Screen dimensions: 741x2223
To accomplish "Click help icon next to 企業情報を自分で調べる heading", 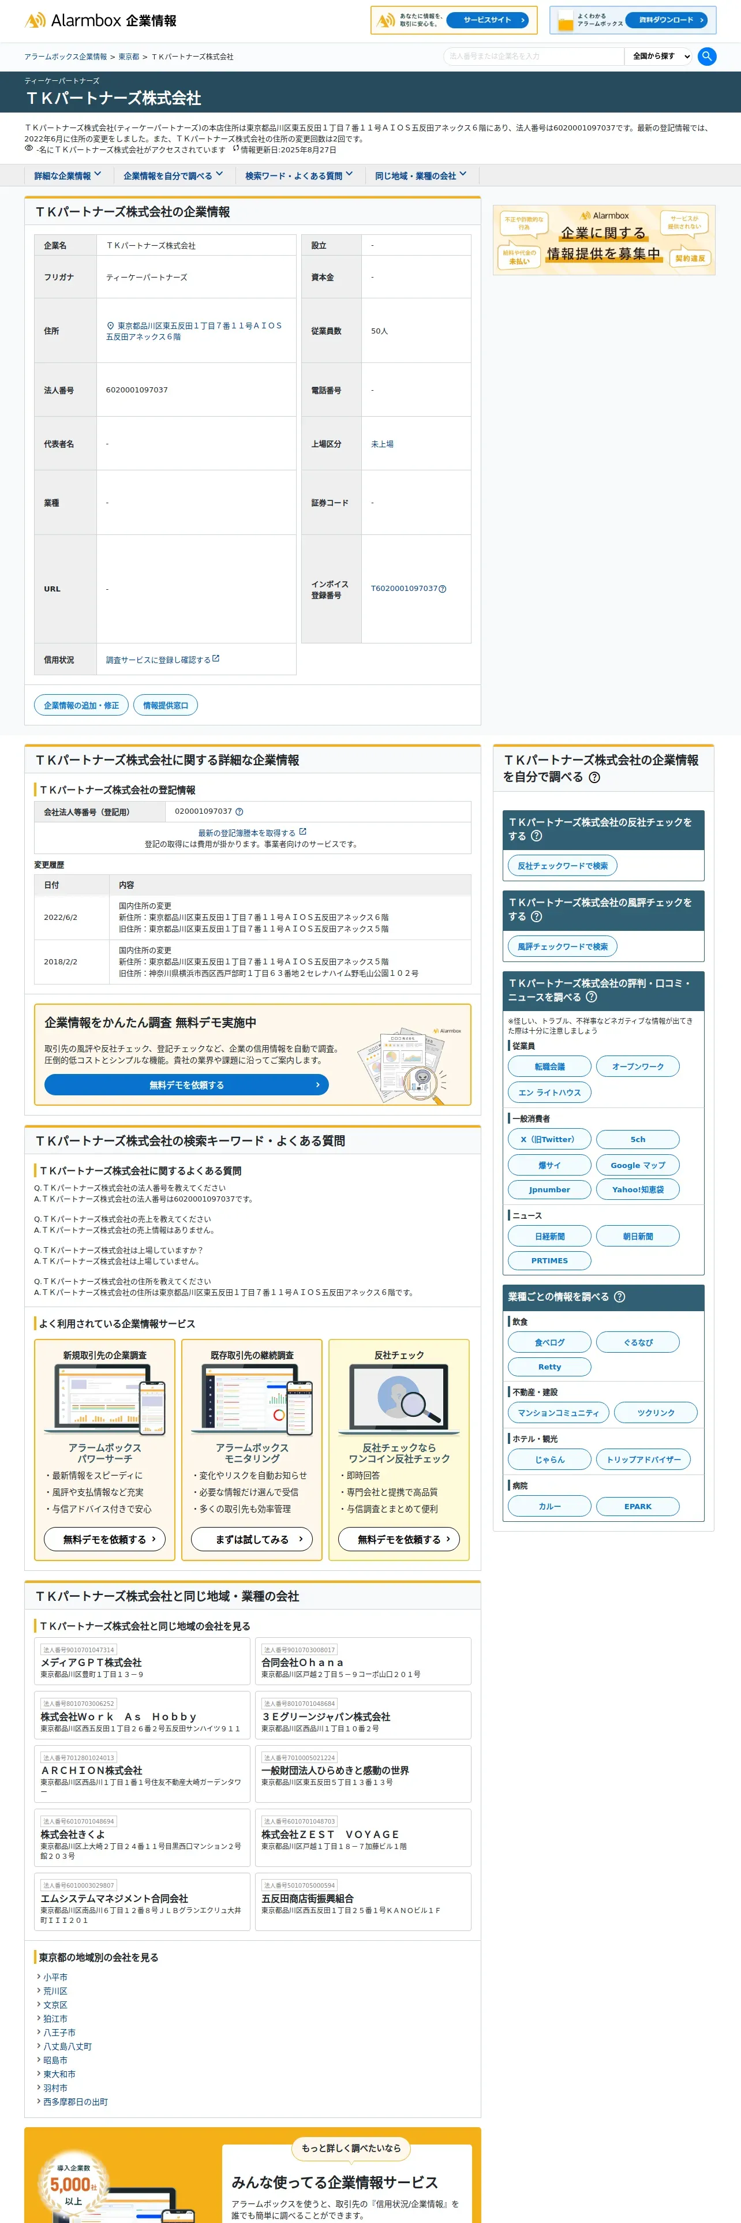I will click(594, 777).
